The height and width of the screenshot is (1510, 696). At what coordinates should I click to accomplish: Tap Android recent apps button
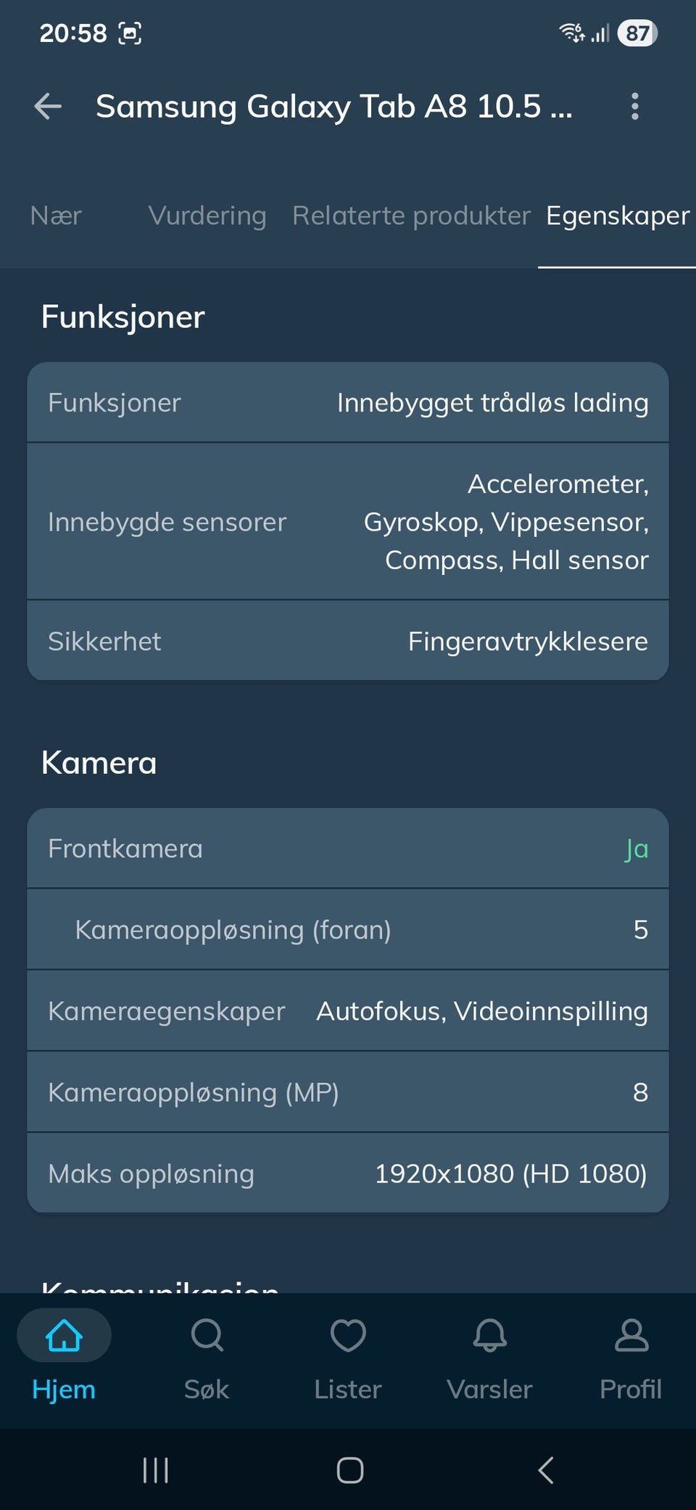coord(155,1470)
